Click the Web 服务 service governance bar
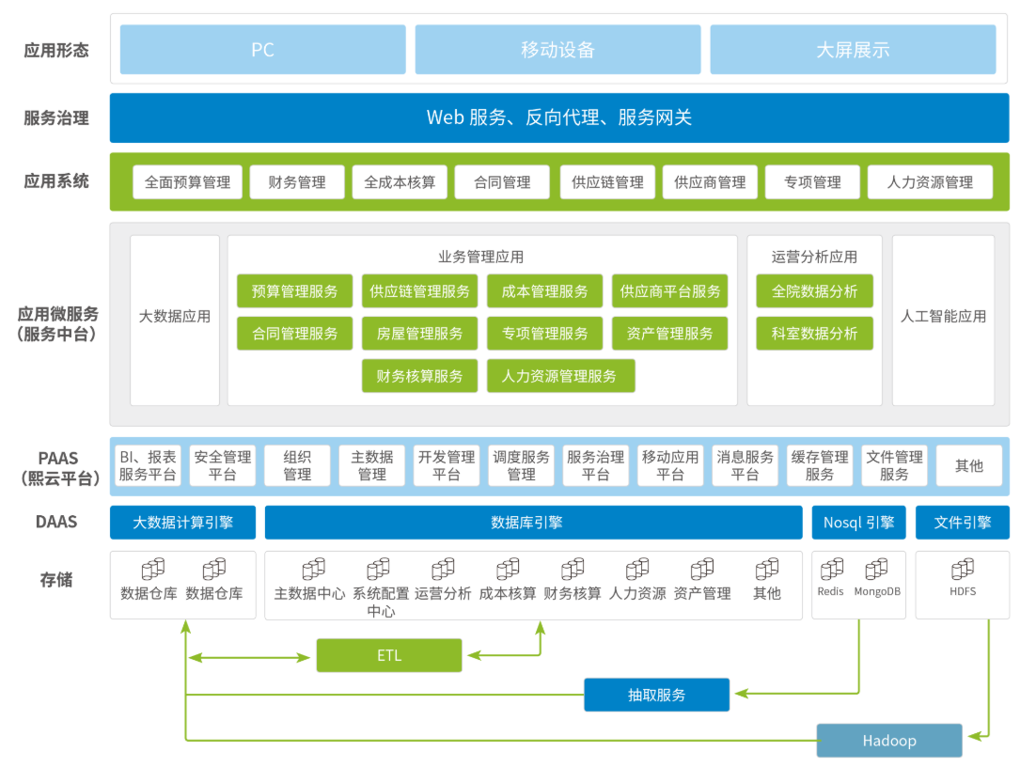 click(x=559, y=117)
